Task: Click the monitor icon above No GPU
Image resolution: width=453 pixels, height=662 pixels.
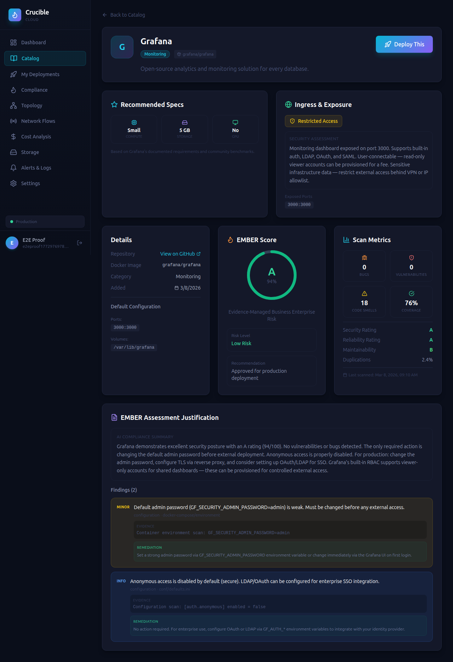Action: point(235,122)
